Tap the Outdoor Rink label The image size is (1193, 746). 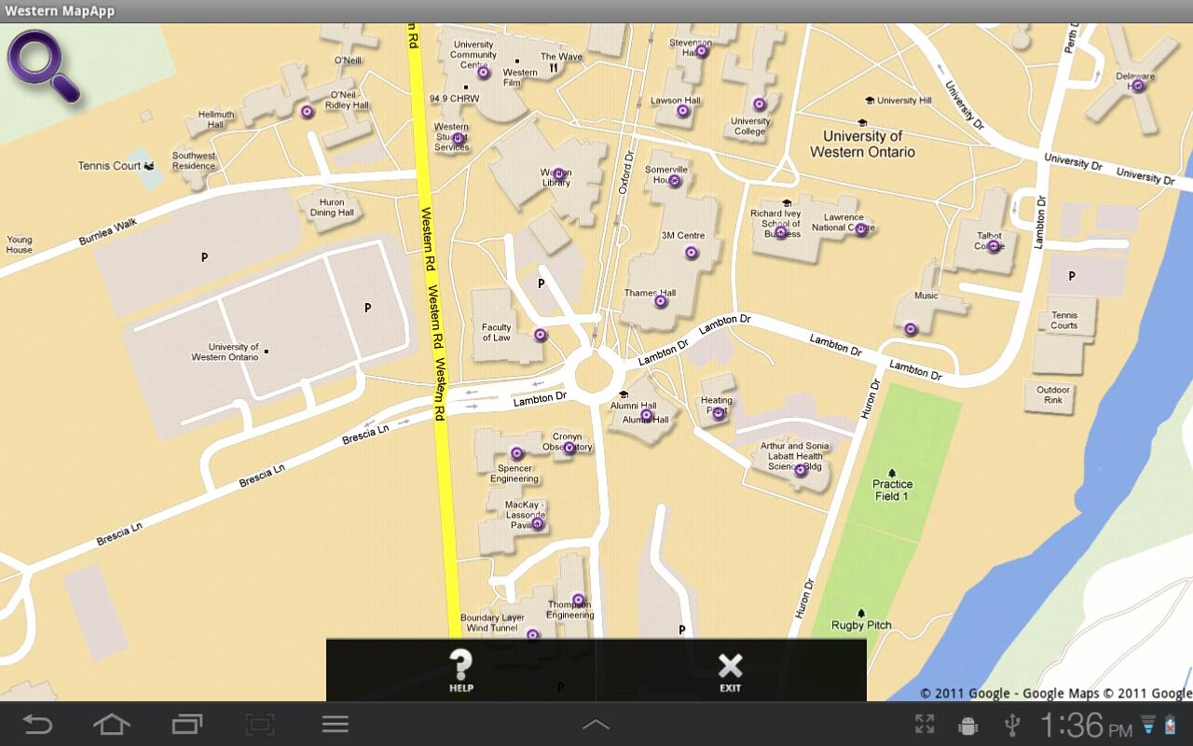(1053, 394)
